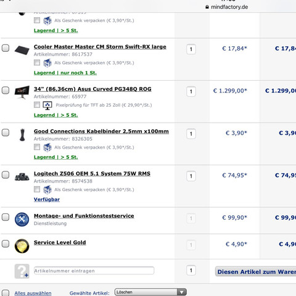Click the mindfactory.de address bar text
Screen dimensions: 296x296
[x=229, y=7]
